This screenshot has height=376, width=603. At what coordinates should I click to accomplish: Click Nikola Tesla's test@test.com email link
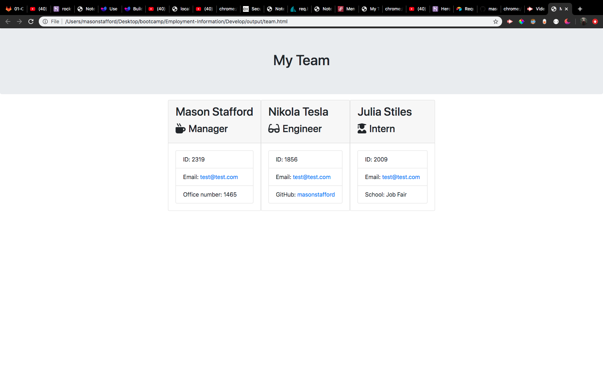coord(312,177)
